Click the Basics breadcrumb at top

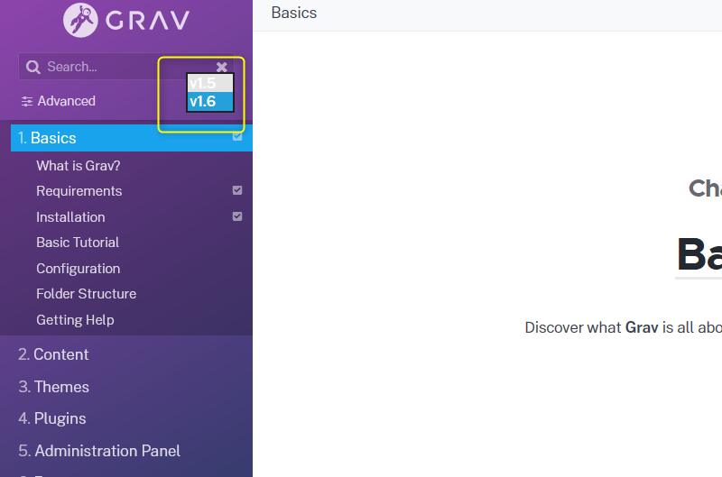pos(294,13)
